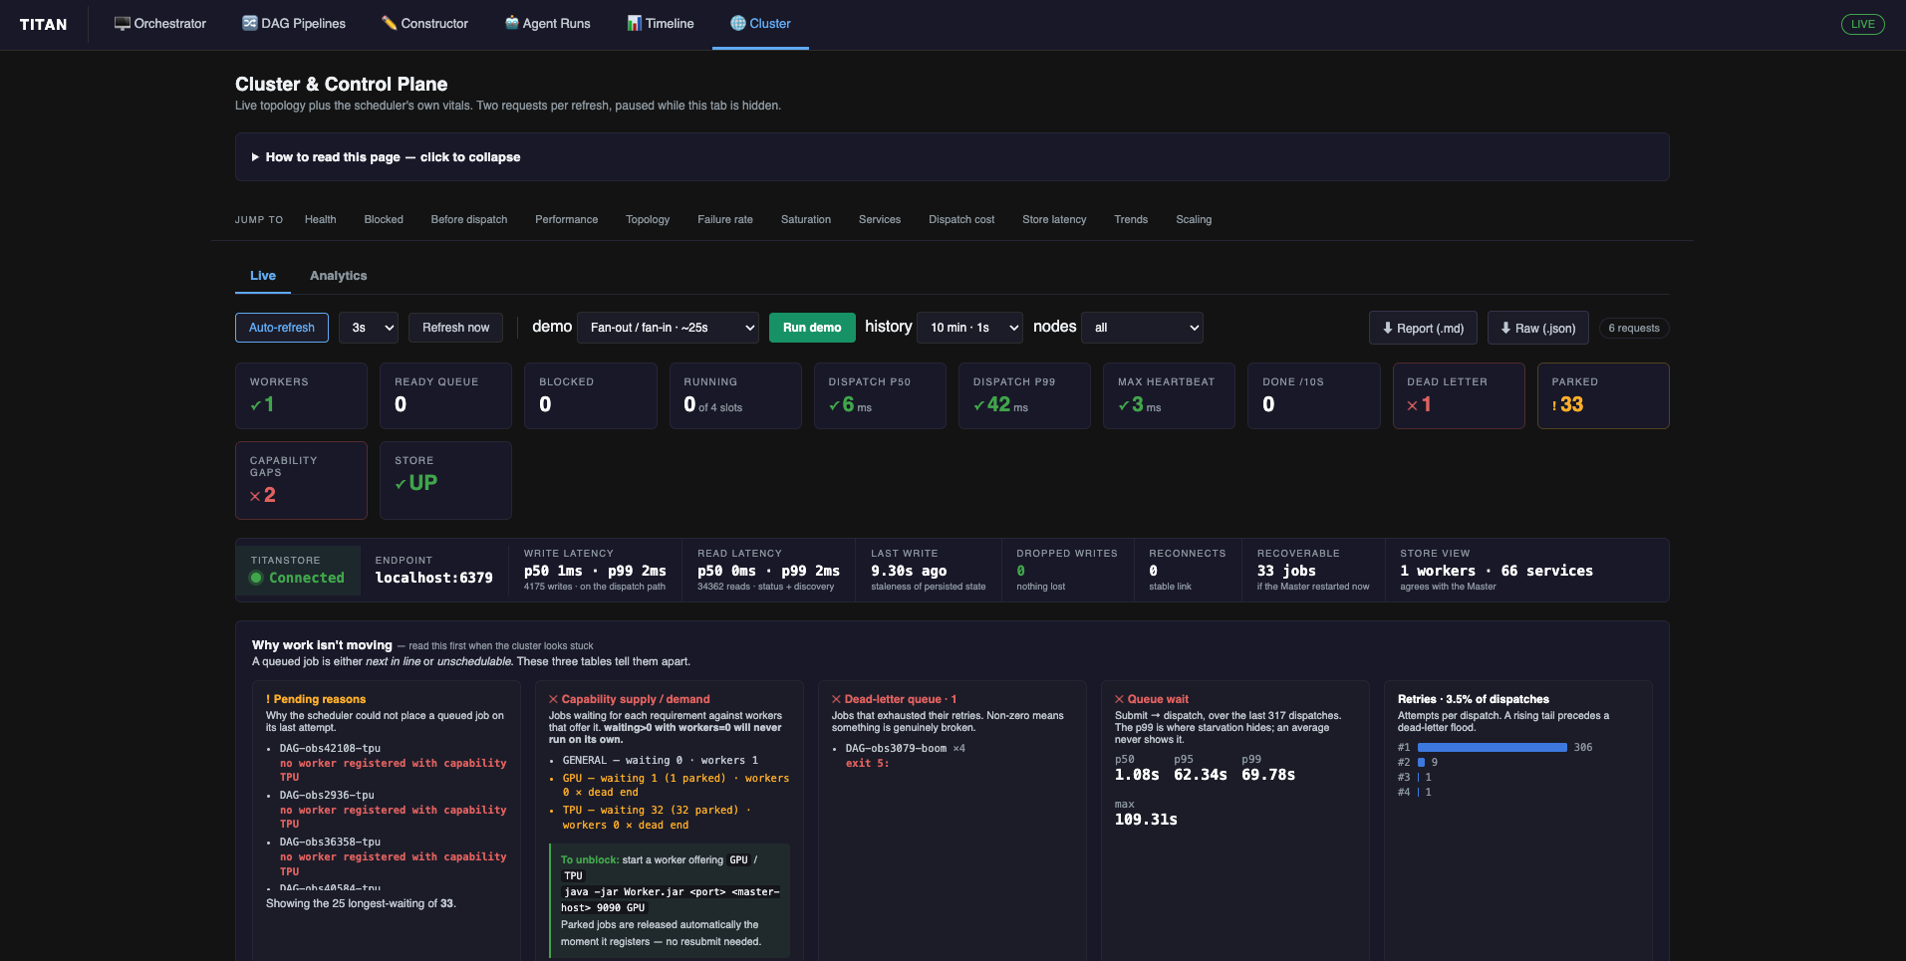Image resolution: width=1906 pixels, height=961 pixels.
Task: Download the Report (.md) file
Action: [1423, 328]
